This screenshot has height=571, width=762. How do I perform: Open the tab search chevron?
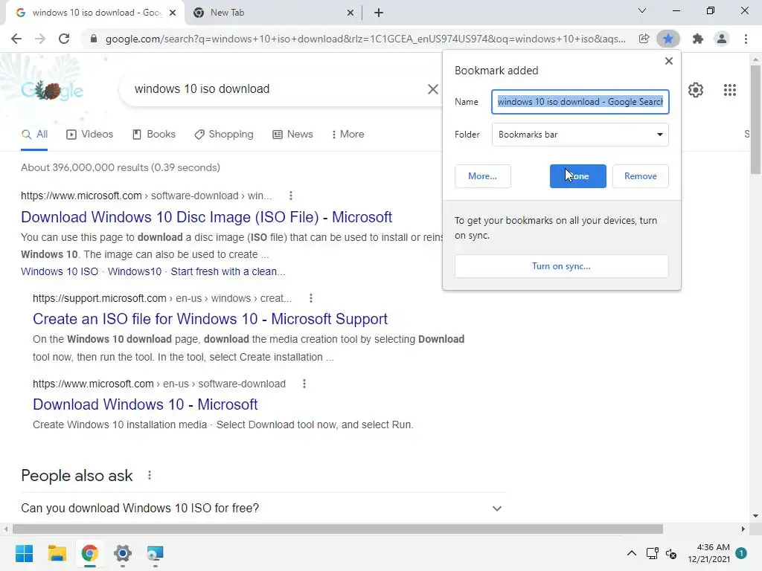(642, 10)
